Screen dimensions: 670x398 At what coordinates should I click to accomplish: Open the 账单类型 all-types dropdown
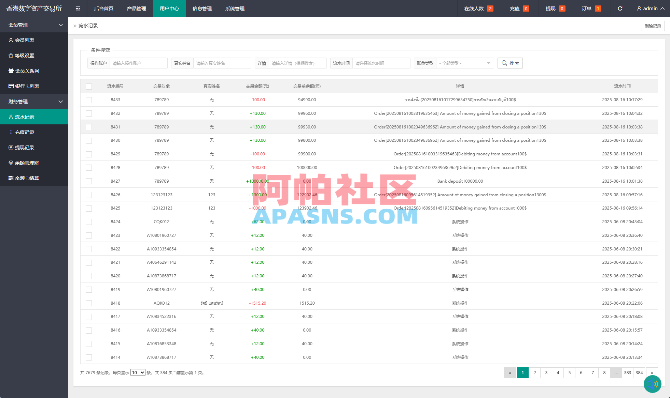click(465, 63)
